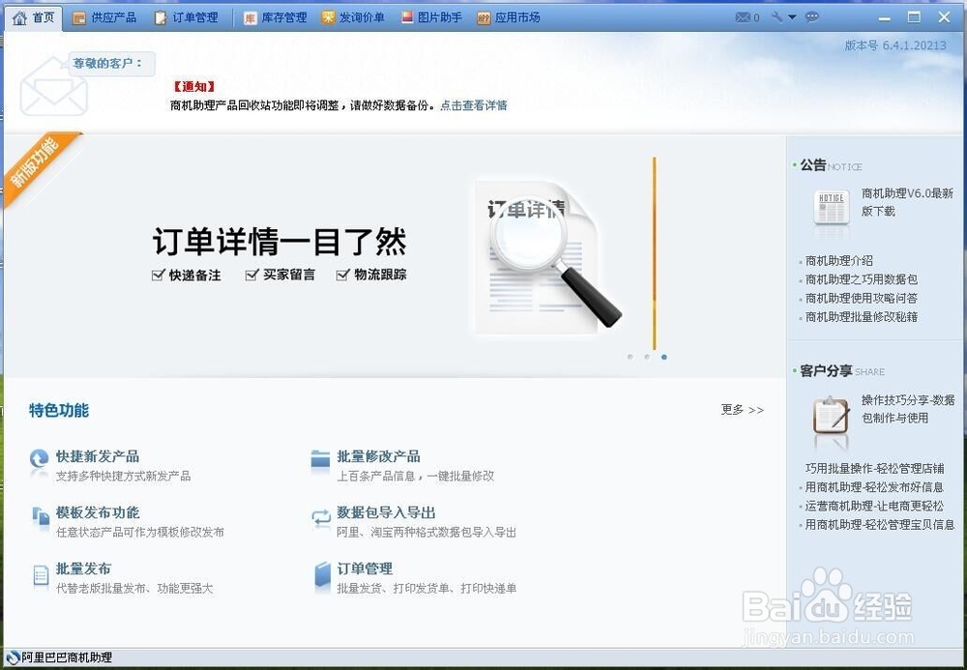Toggle the 快递备注 checkmark
This screenshot has width=967, height=670.
(x=156, y=275)
